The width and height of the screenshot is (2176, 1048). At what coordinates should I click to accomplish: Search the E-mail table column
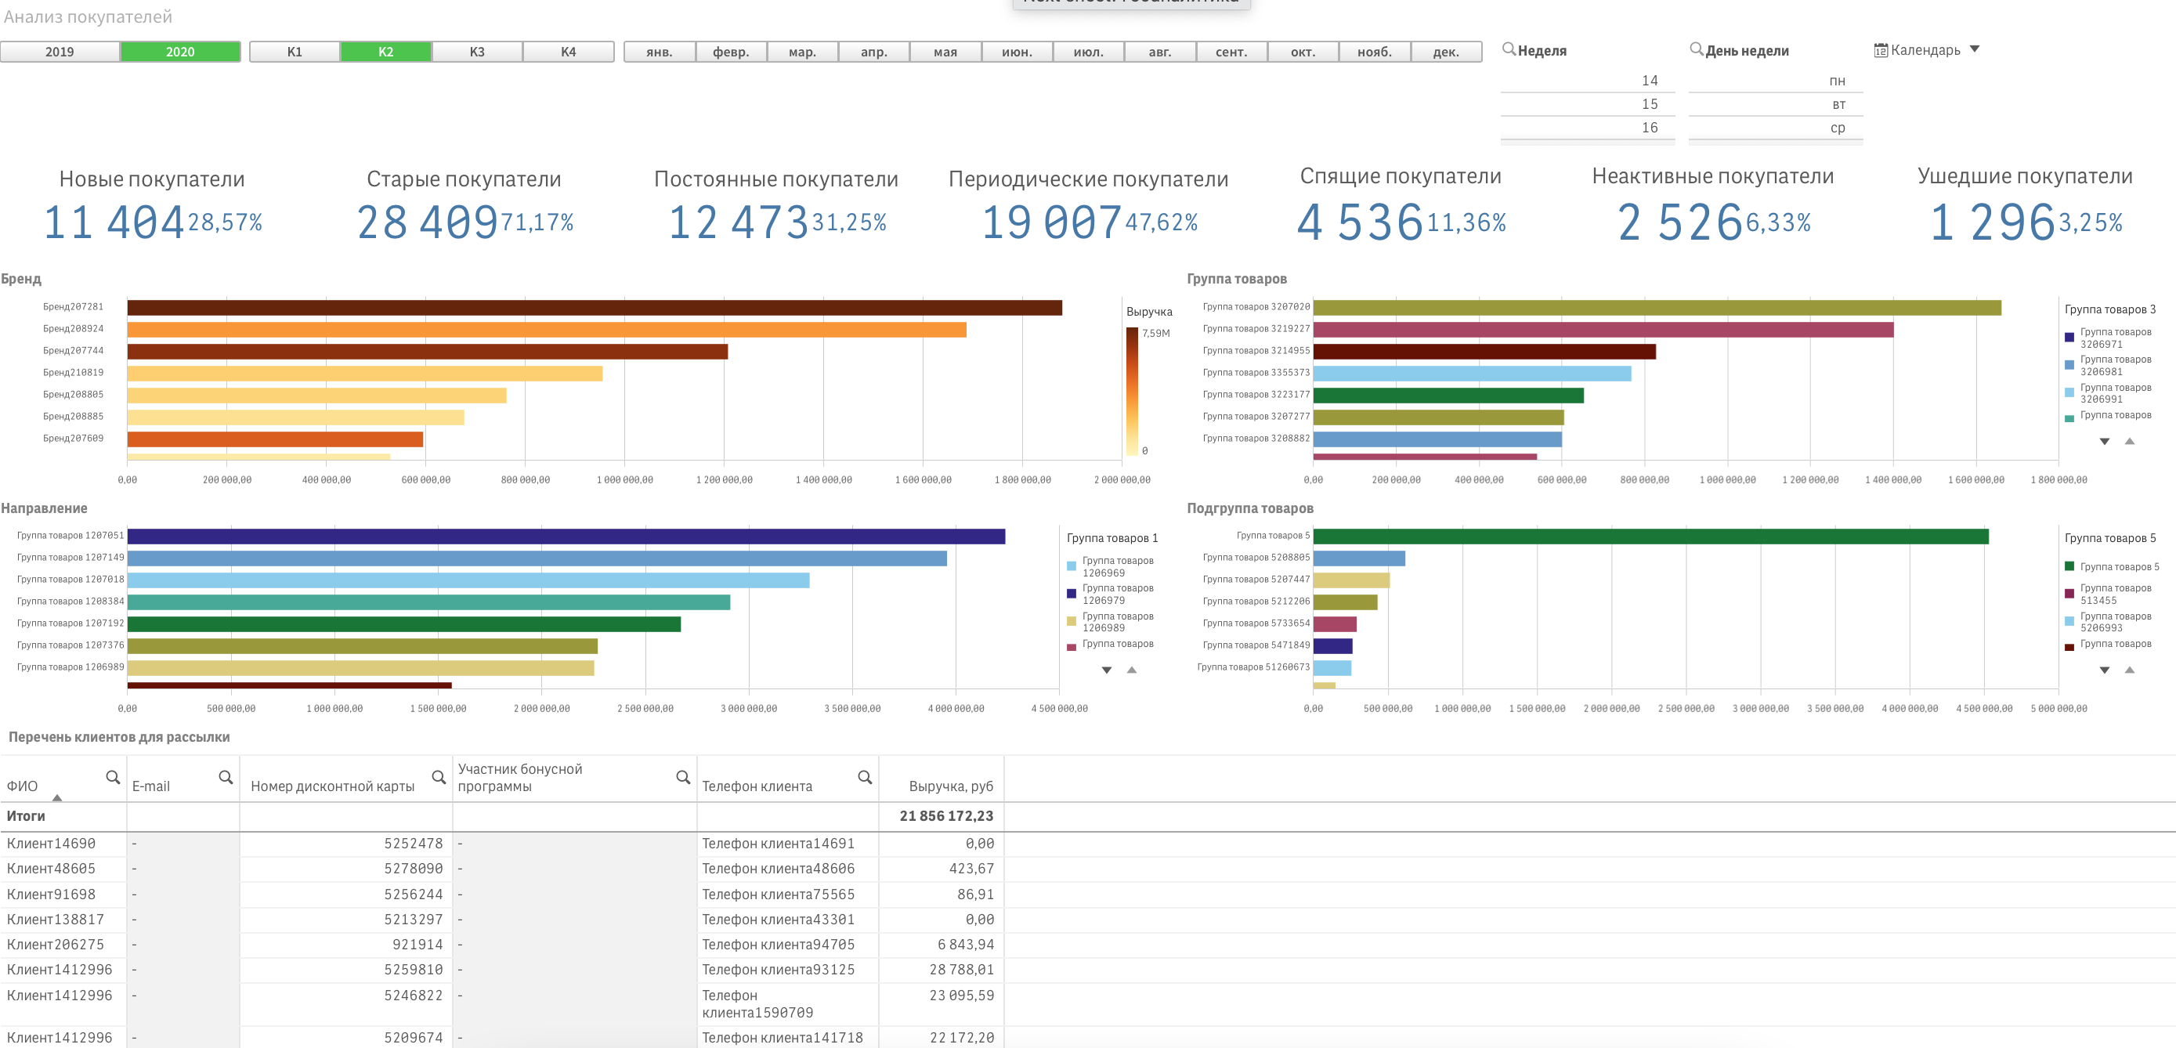pyautogui.click(x=226, y=777)
